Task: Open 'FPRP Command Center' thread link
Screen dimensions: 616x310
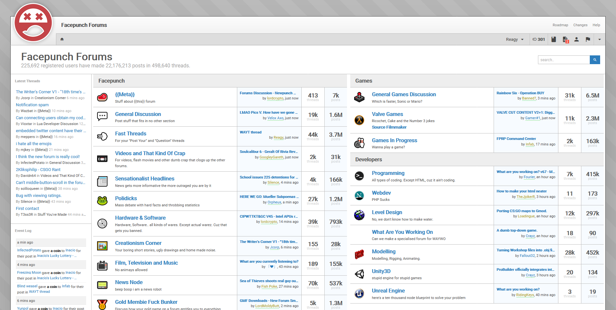Action: tap(516, 139)
